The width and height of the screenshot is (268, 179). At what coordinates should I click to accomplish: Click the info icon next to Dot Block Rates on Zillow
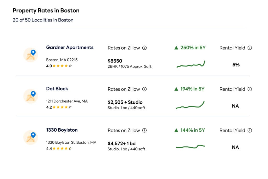tap(144, 89)
